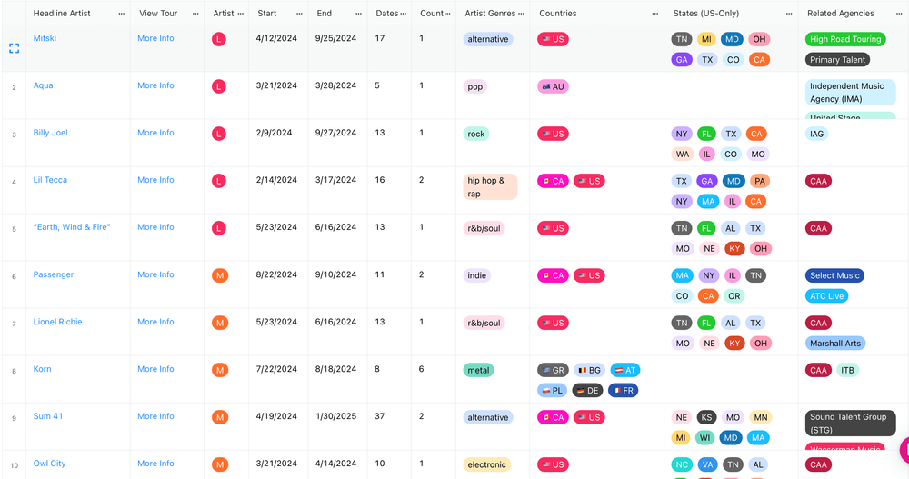Image resolution: width=909 pixels, height=479 pixels.
Task: Click the KS state tag in Sum 41 row
Action: tap(706, 417)
